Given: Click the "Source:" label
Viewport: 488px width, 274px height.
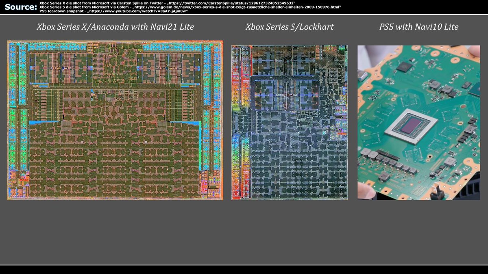Looking at the screenshot, I should pyautogui.click(x=21, y=7).
